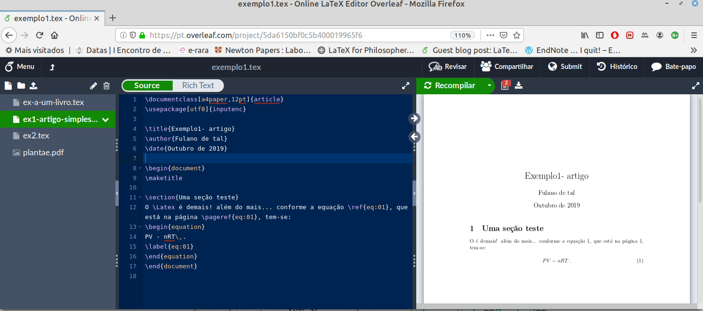Open the Overleaf Menu
The height and width of the screenshot is (311, 703).
(x=20, y=67)
